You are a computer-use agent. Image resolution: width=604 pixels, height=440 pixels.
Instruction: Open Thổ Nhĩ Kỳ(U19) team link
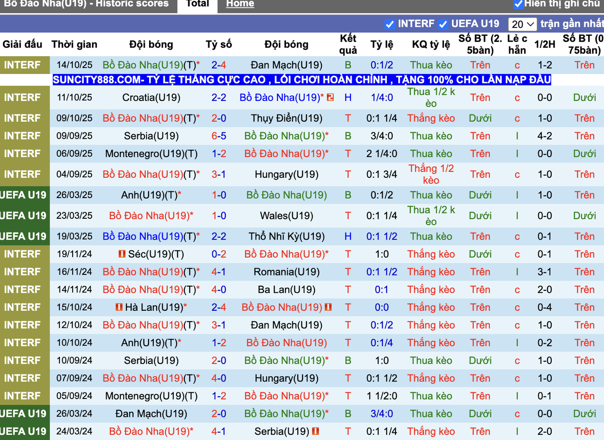[286, 237]
